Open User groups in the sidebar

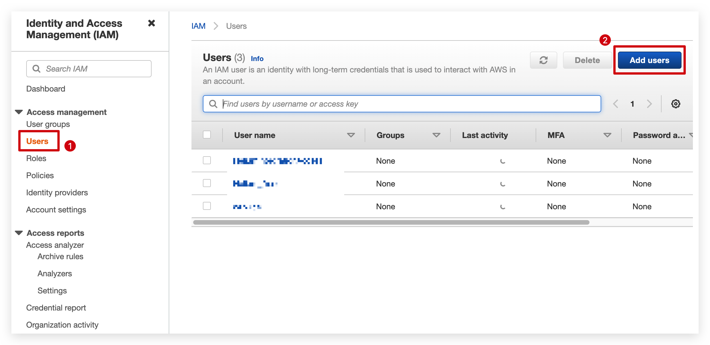[x=48, y=124]
